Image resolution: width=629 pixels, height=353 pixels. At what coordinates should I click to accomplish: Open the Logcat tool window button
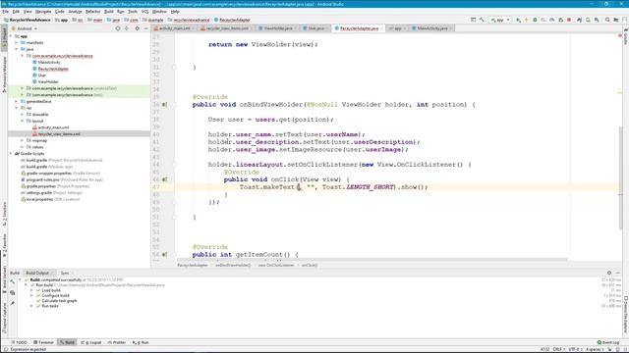(91, 342)
